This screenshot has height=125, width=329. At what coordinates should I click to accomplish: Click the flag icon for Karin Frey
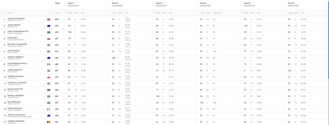coord(49,39)
